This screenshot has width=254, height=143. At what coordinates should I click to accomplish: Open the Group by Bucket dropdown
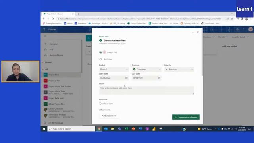tap(240, 37)
